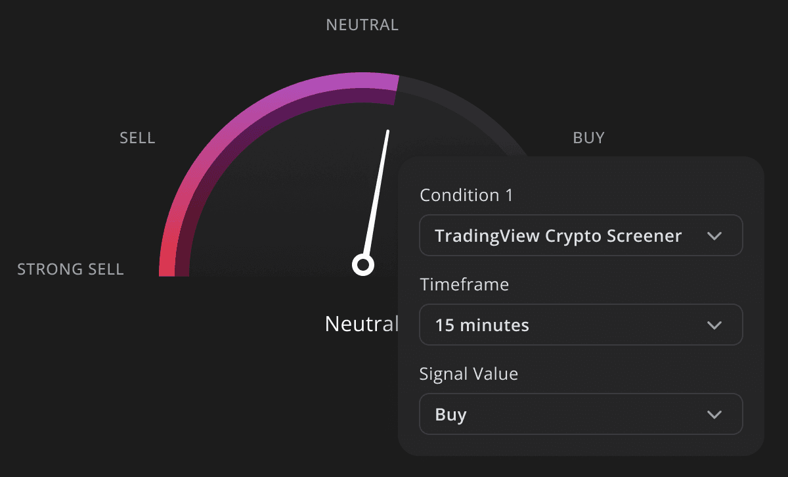Viewport: 788px width, 477px height.
Task: Click the Condition 1 dropdown chevron icon
Action: tap(714, 236)
